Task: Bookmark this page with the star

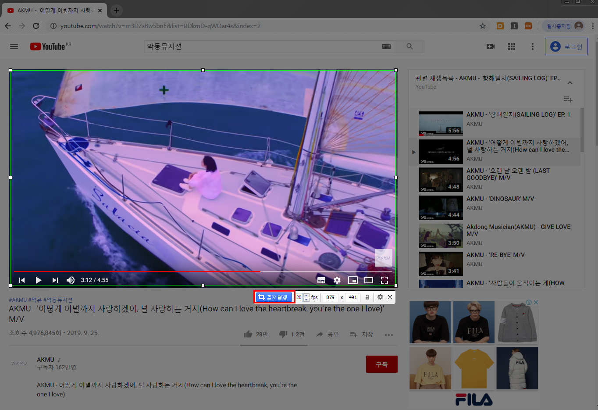Action: tap(483, 26)
